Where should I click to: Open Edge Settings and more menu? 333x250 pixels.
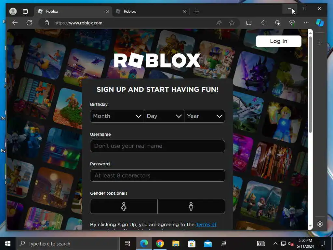[x=306, y=23]
